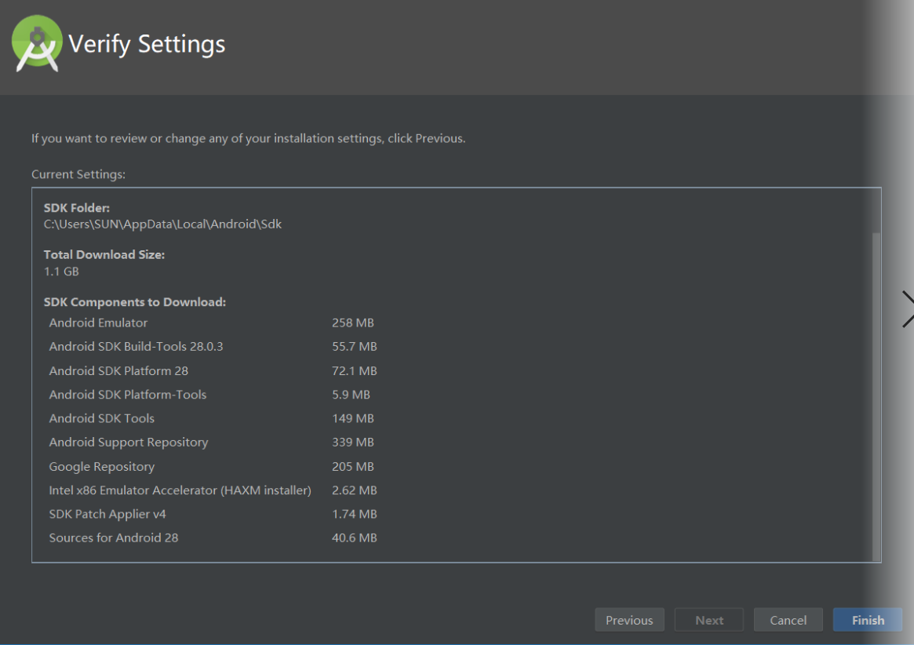Screen dimensions: 914x645
Task: Click the Android Studio logo icon
Action: point(38,44)
